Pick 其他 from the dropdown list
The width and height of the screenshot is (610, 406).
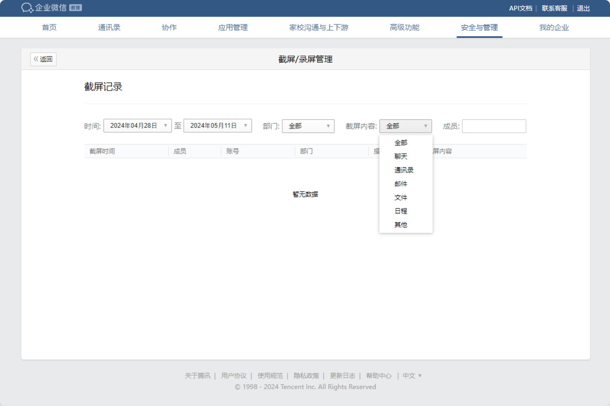point(401,225)
